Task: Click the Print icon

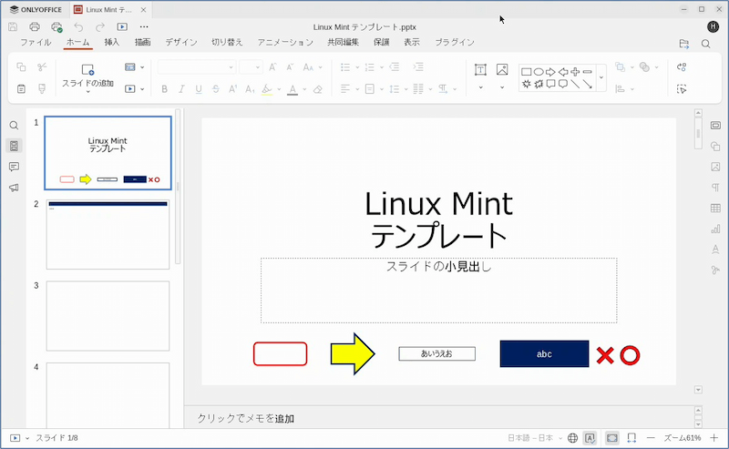Action: pos(35,27)
